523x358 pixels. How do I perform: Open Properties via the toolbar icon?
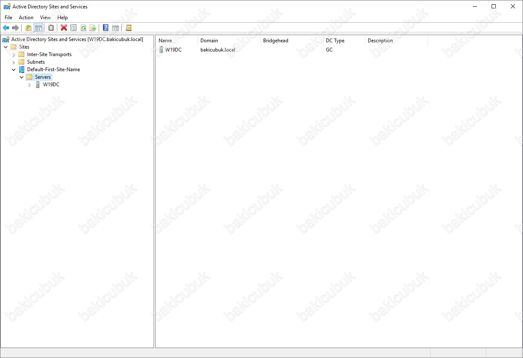pyautogui.click(x=74, y=28)
